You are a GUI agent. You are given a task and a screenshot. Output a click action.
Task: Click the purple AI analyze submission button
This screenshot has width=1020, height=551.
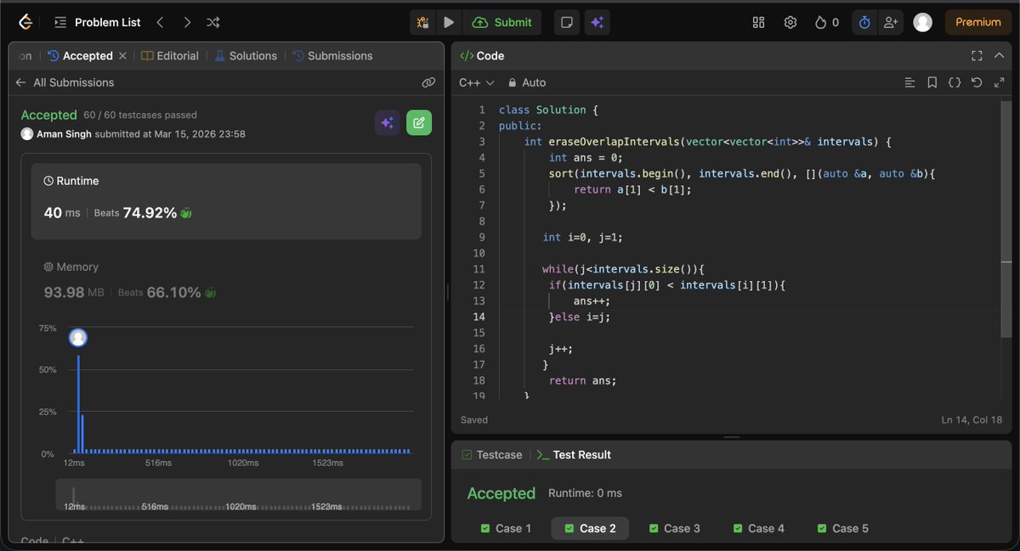388,122
